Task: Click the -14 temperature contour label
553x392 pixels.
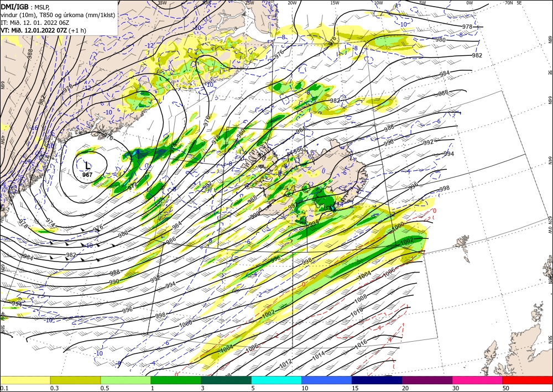Action: tap(28, 161)
